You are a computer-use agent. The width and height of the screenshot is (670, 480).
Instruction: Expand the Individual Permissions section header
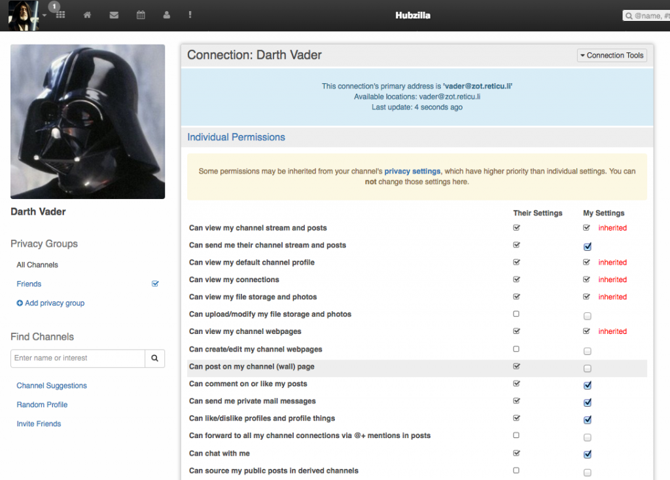(236, 138)
